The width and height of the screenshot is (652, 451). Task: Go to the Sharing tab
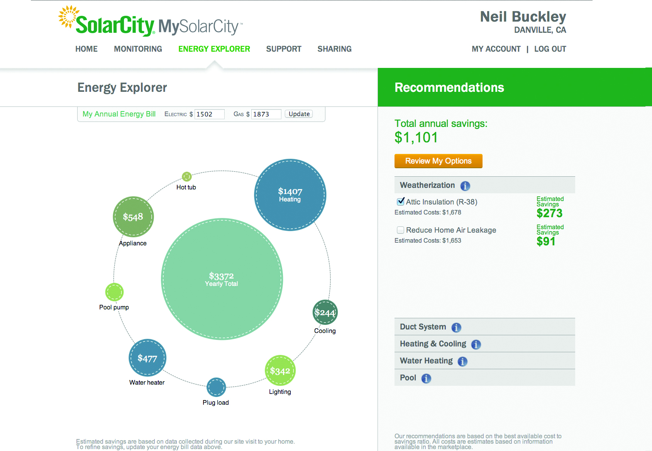pyautogui.click(x=334, y=49)
